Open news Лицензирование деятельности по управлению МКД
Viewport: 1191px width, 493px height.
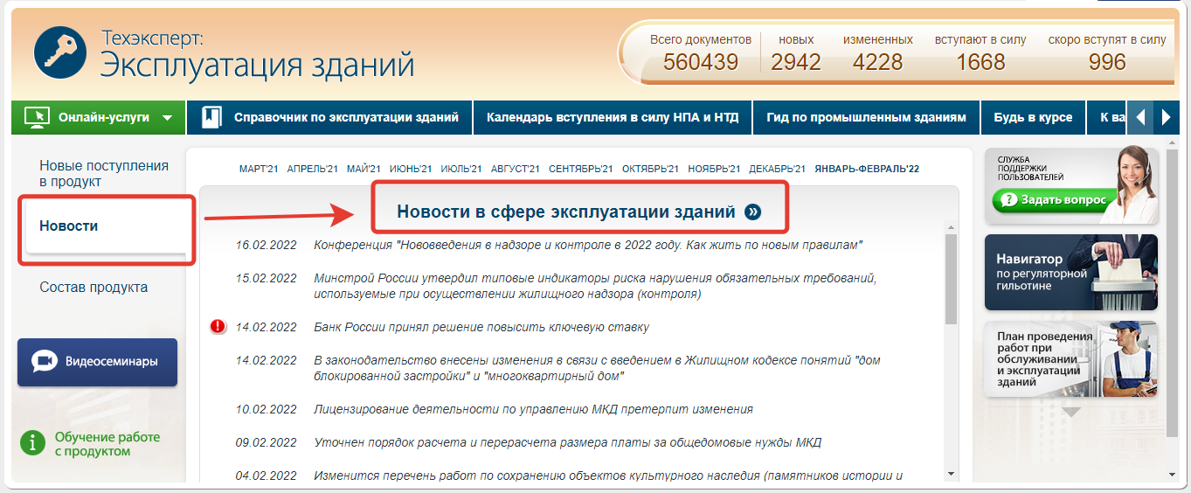[533, 409]
